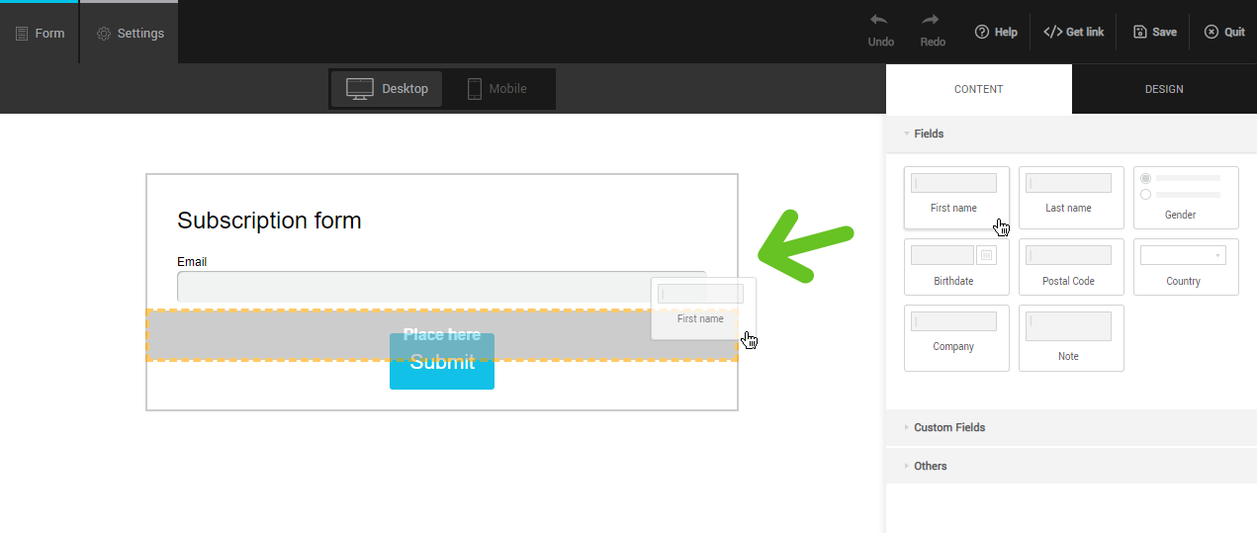Image resolution: width=1257 pixels, height=533 pixels.
Task: Collapse the Fields section
Action: pyautogui.click(x=929, y=133)
